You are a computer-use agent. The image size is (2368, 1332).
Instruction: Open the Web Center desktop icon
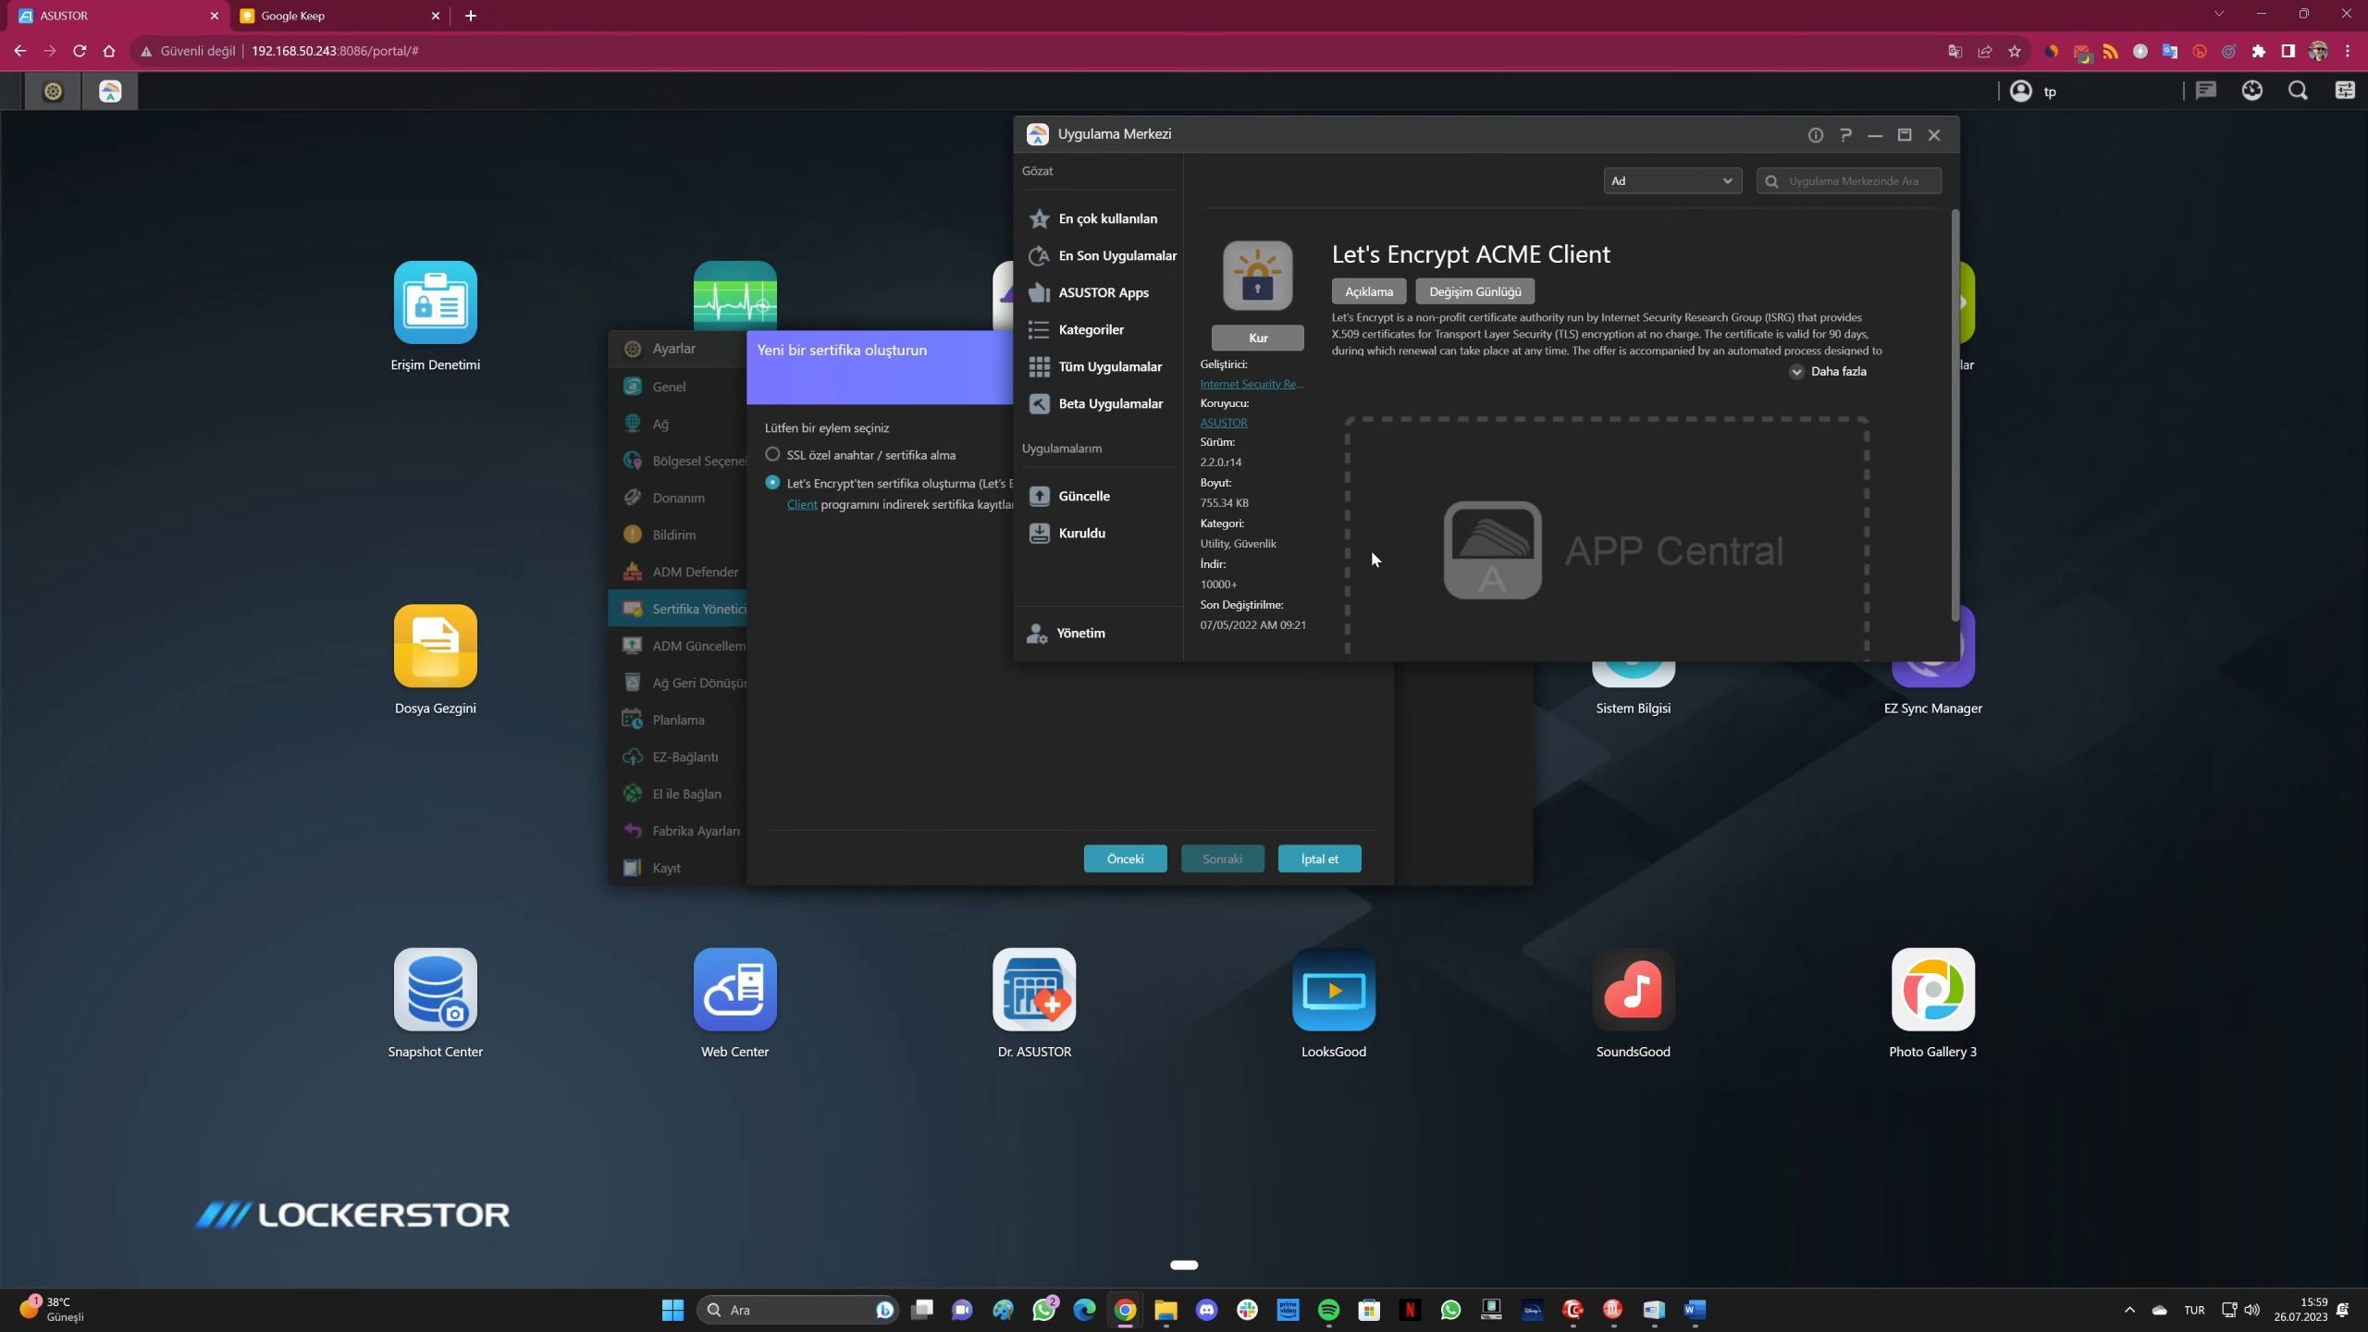coord(734,989)
